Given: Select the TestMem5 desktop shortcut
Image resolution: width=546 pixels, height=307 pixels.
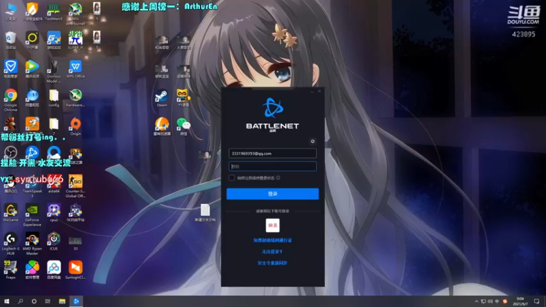Looking at the screenshot, I should [x=54, y=12].
